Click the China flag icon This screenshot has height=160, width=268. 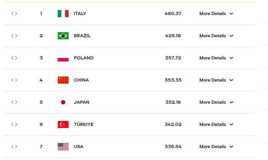[63, 80]
